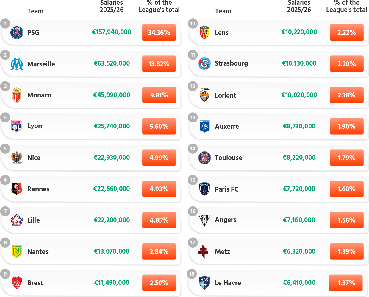Screen dimensions: 369x297
Task: Click PSG's 34.36% share button
Action: [159, 32]
